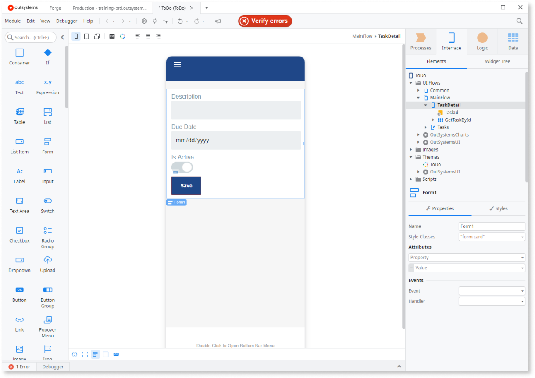Click the Name input field showing Form1
Image resolution: width=535 pixels, height=378 pixels.
coord(492,226)
